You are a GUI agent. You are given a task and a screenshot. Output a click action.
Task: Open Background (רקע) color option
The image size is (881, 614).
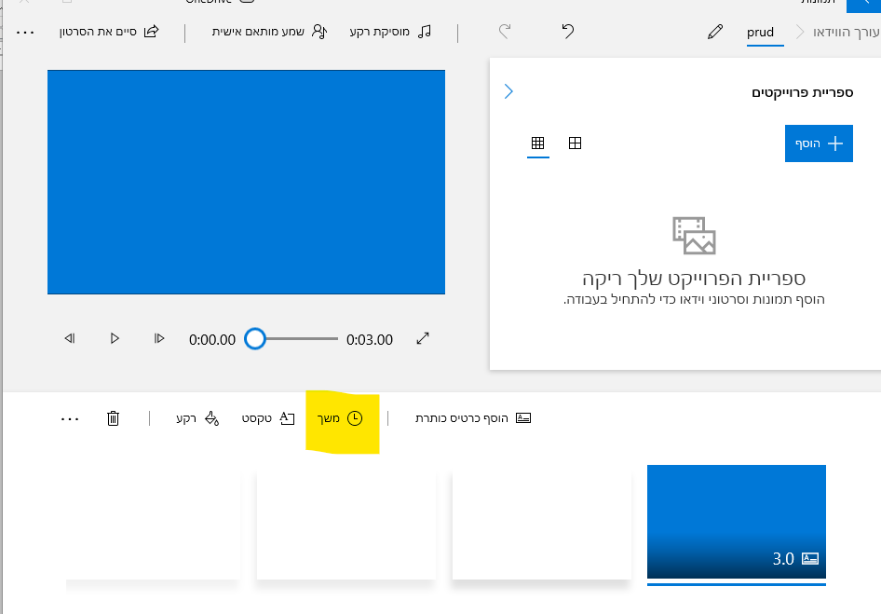pyautogui.click(x=197, y=418)
